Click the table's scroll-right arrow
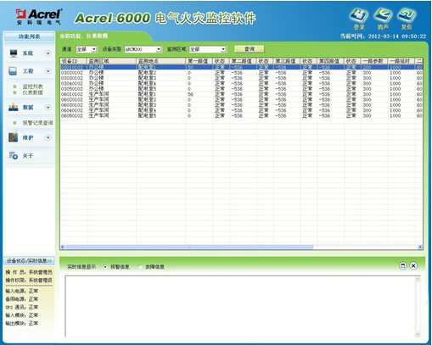 click(420, 247)
